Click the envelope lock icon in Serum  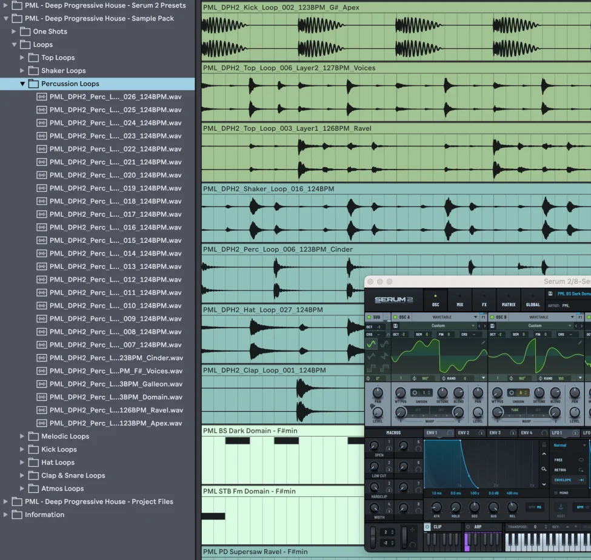point(544,445)
